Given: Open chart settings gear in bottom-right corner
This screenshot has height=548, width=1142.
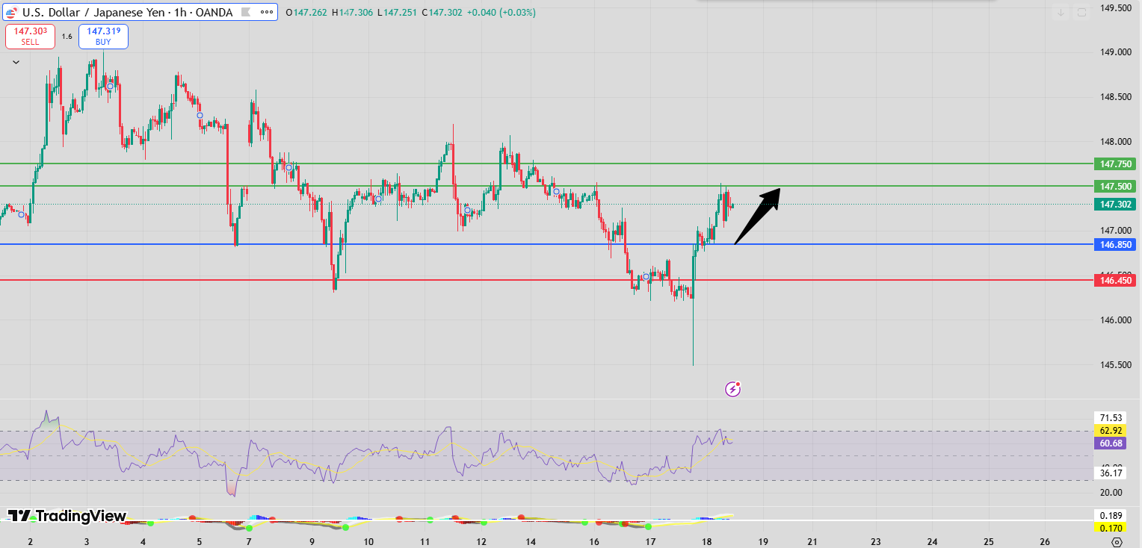Looking at the screenshot, I should 1116,541.
